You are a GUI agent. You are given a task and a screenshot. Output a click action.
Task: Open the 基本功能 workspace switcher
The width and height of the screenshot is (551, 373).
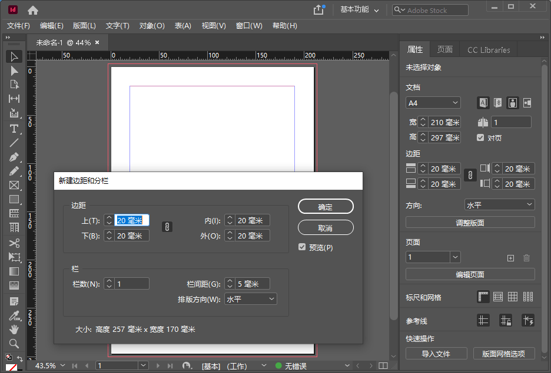point(360,10)
